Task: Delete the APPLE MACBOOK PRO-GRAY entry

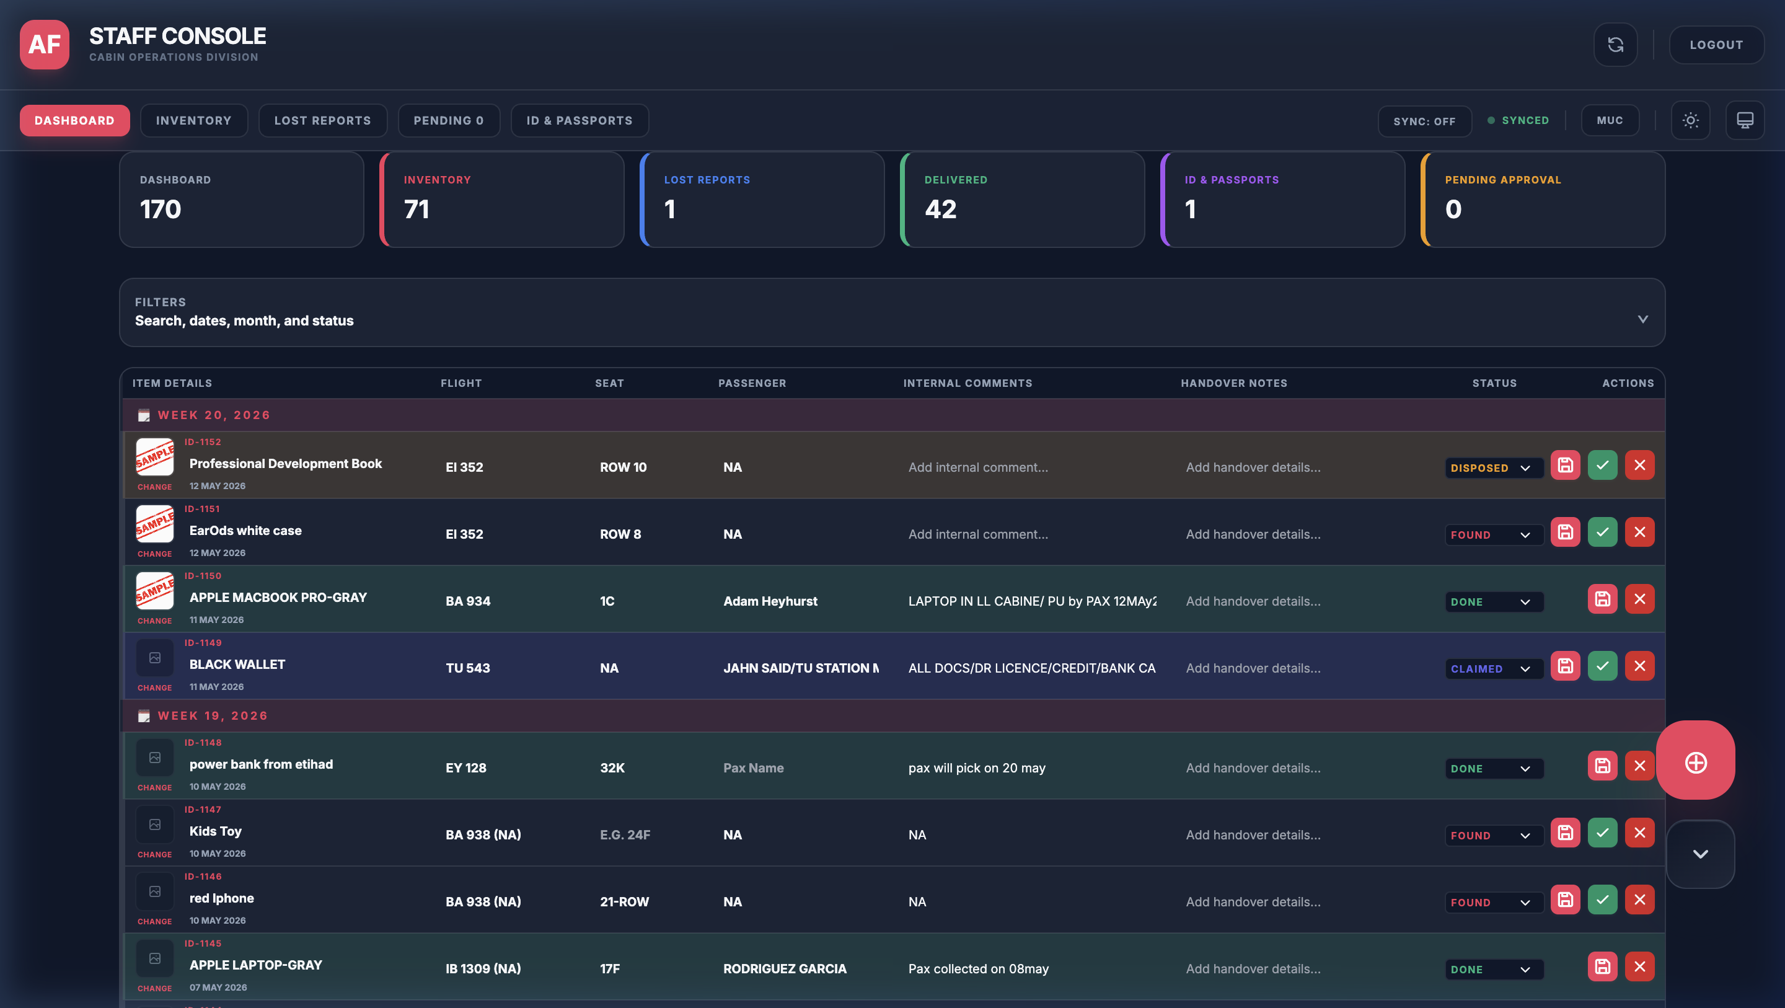Action: (1639, 599)
